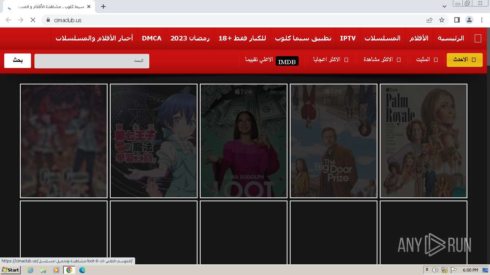Click the show desktop tray icon
Viewport: 490px width, 275px height.
pyautogui.click(x=485, y=270)
